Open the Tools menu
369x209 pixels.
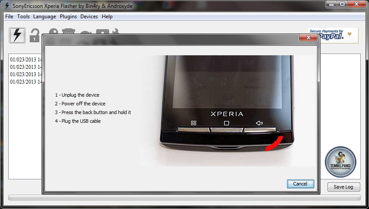[x=23, y=17]
